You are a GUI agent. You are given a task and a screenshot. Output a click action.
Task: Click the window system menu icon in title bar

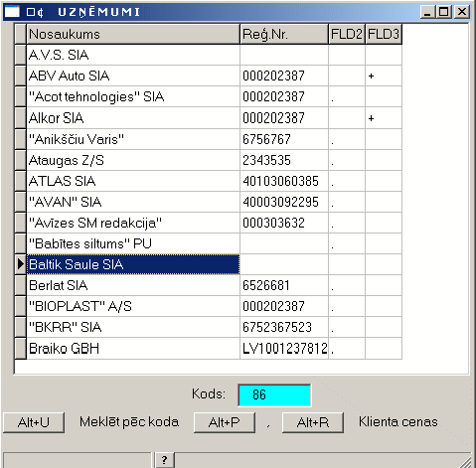12,12
